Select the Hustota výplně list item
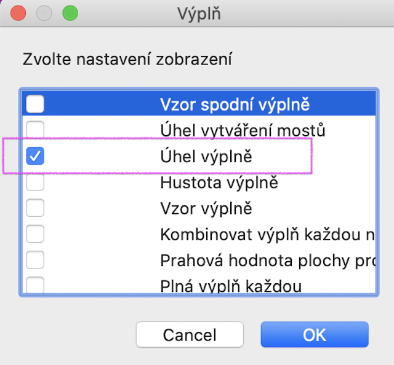Image resolution: width=394 pixels, height=365 pixels. [x=219, y=182]
